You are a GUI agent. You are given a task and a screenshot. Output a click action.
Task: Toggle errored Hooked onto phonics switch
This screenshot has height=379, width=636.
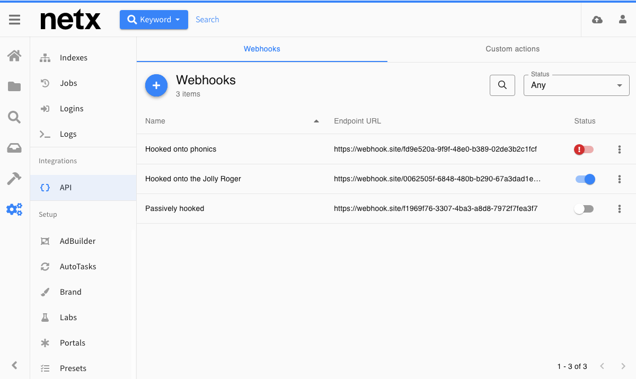coord(584,149)
